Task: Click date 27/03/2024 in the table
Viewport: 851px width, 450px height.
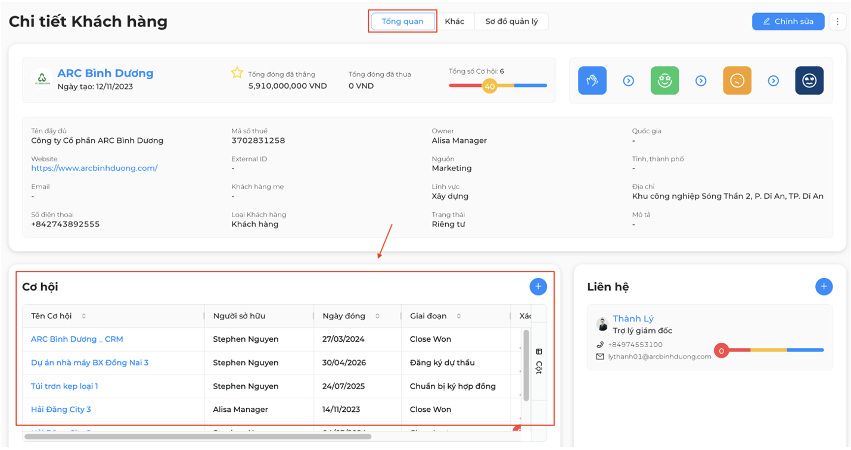Action: [344, 339]
